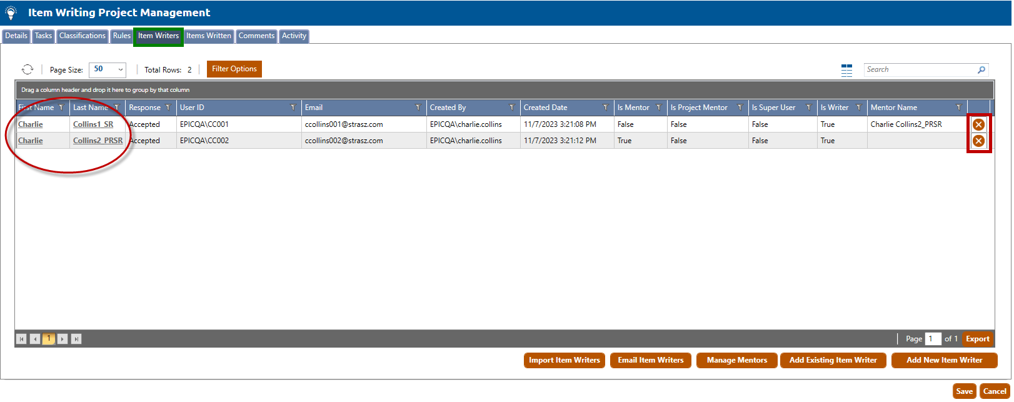Open filter for Is Mentor column
This screenshot has height=402, width=1014.
658,108
